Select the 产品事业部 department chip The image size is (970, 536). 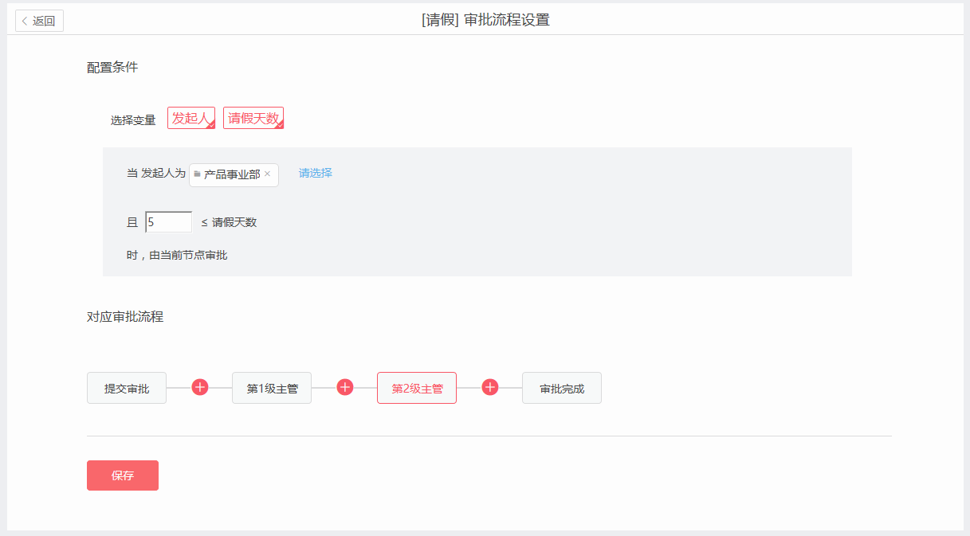(x=234, y=174)
